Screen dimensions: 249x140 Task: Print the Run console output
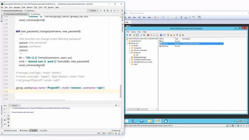(x=9, y=122)
